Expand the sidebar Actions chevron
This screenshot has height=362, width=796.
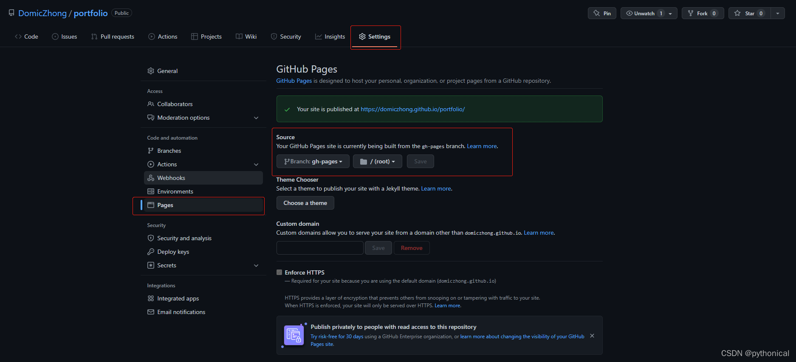pos(256,164)
